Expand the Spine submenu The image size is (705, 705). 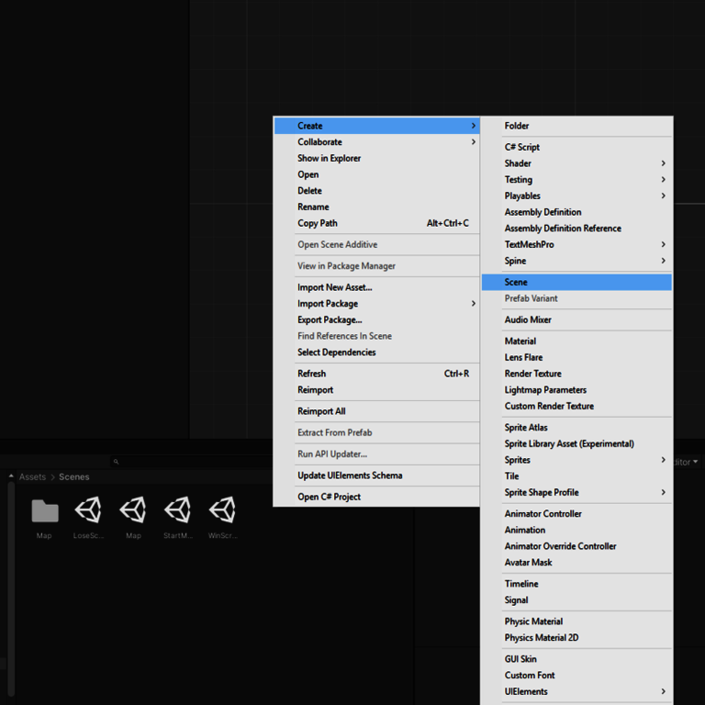[x=576, y=261]
